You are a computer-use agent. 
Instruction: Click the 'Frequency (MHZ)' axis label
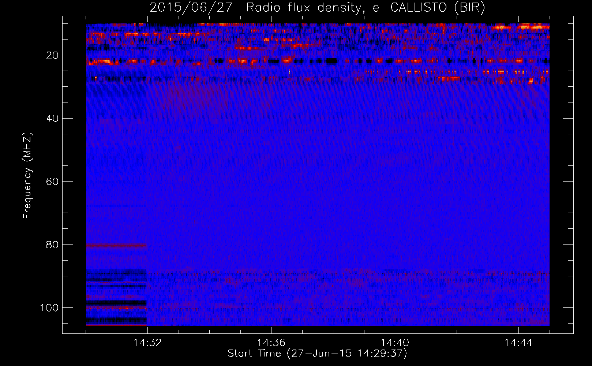(27, 176)
